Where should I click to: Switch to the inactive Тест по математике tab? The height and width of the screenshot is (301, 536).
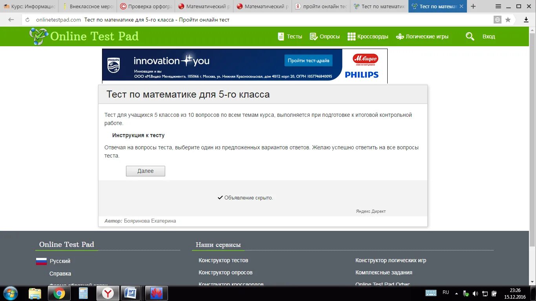[379, 6]
